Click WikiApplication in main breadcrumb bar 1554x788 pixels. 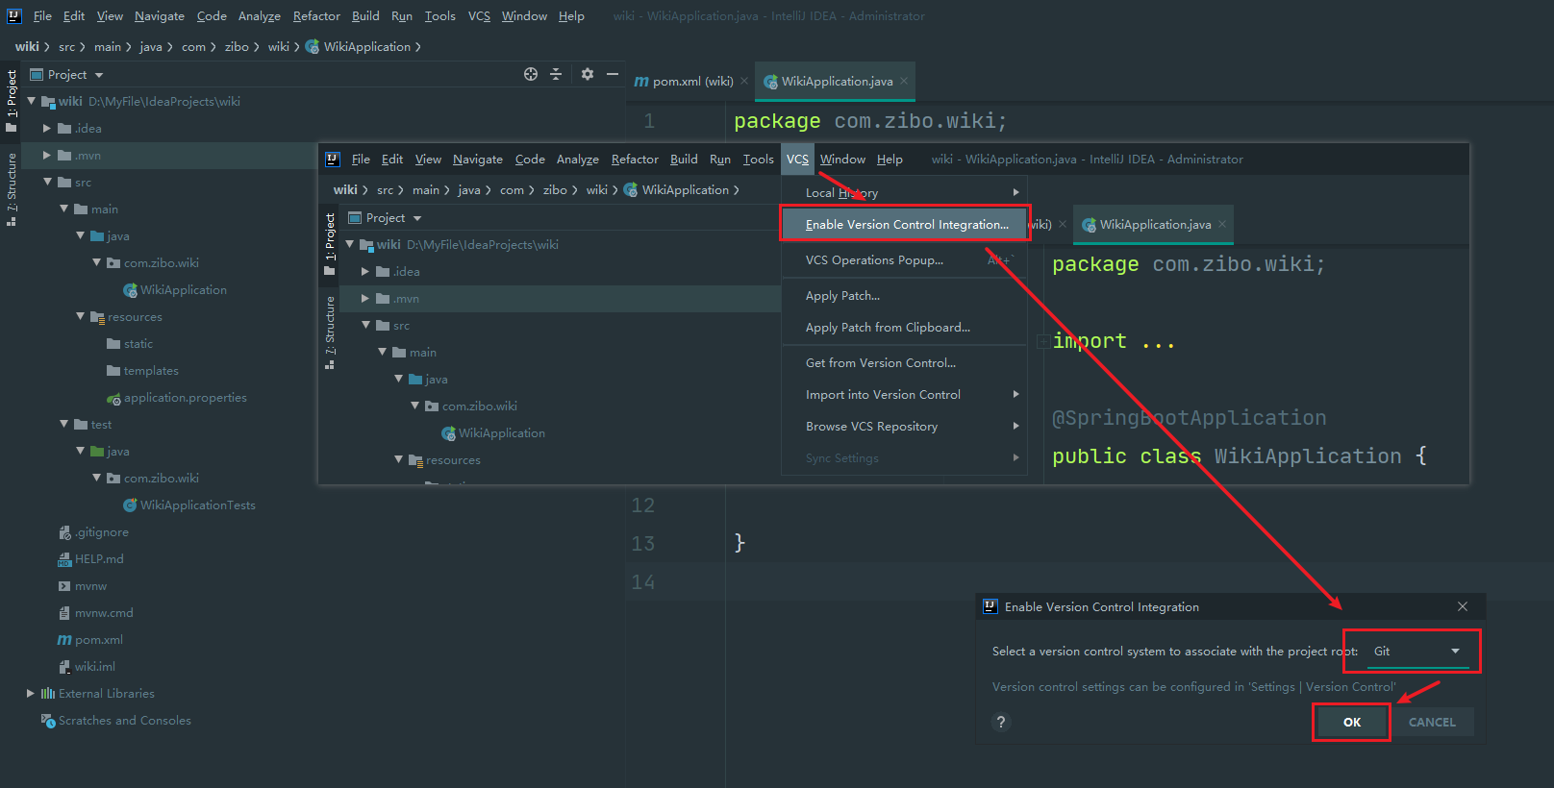click(359, 46)
